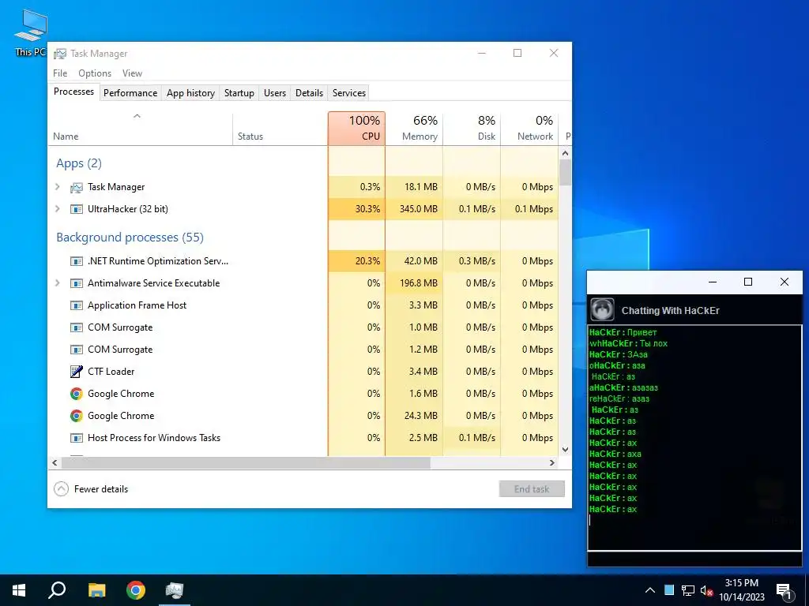The image size is (809, 606).
Task: Click the chat message input field
Action: (694, 559)
